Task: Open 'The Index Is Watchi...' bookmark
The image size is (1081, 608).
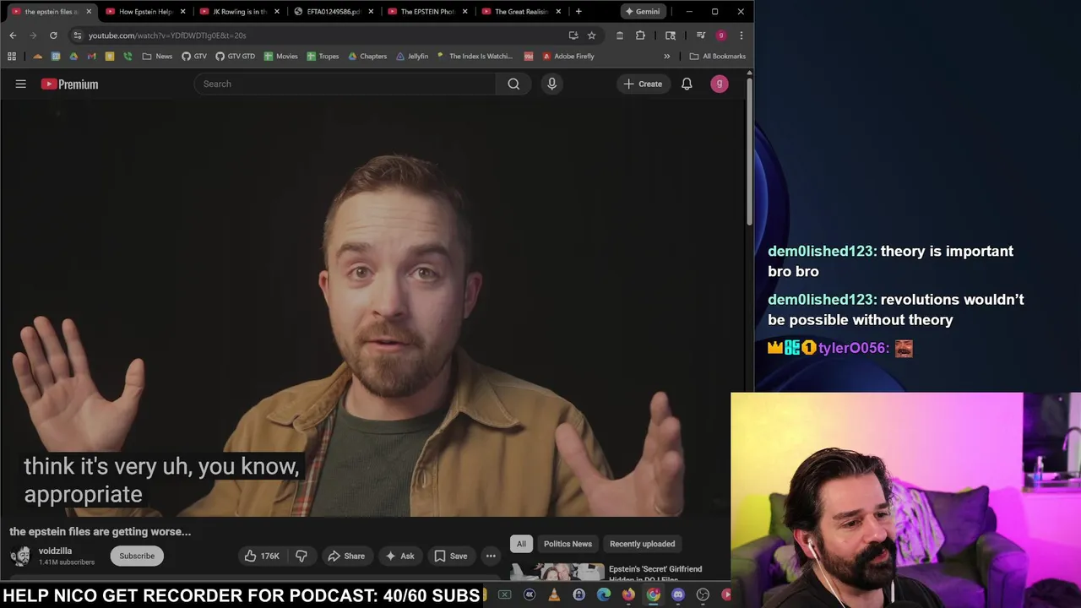Action: point(475,57)
